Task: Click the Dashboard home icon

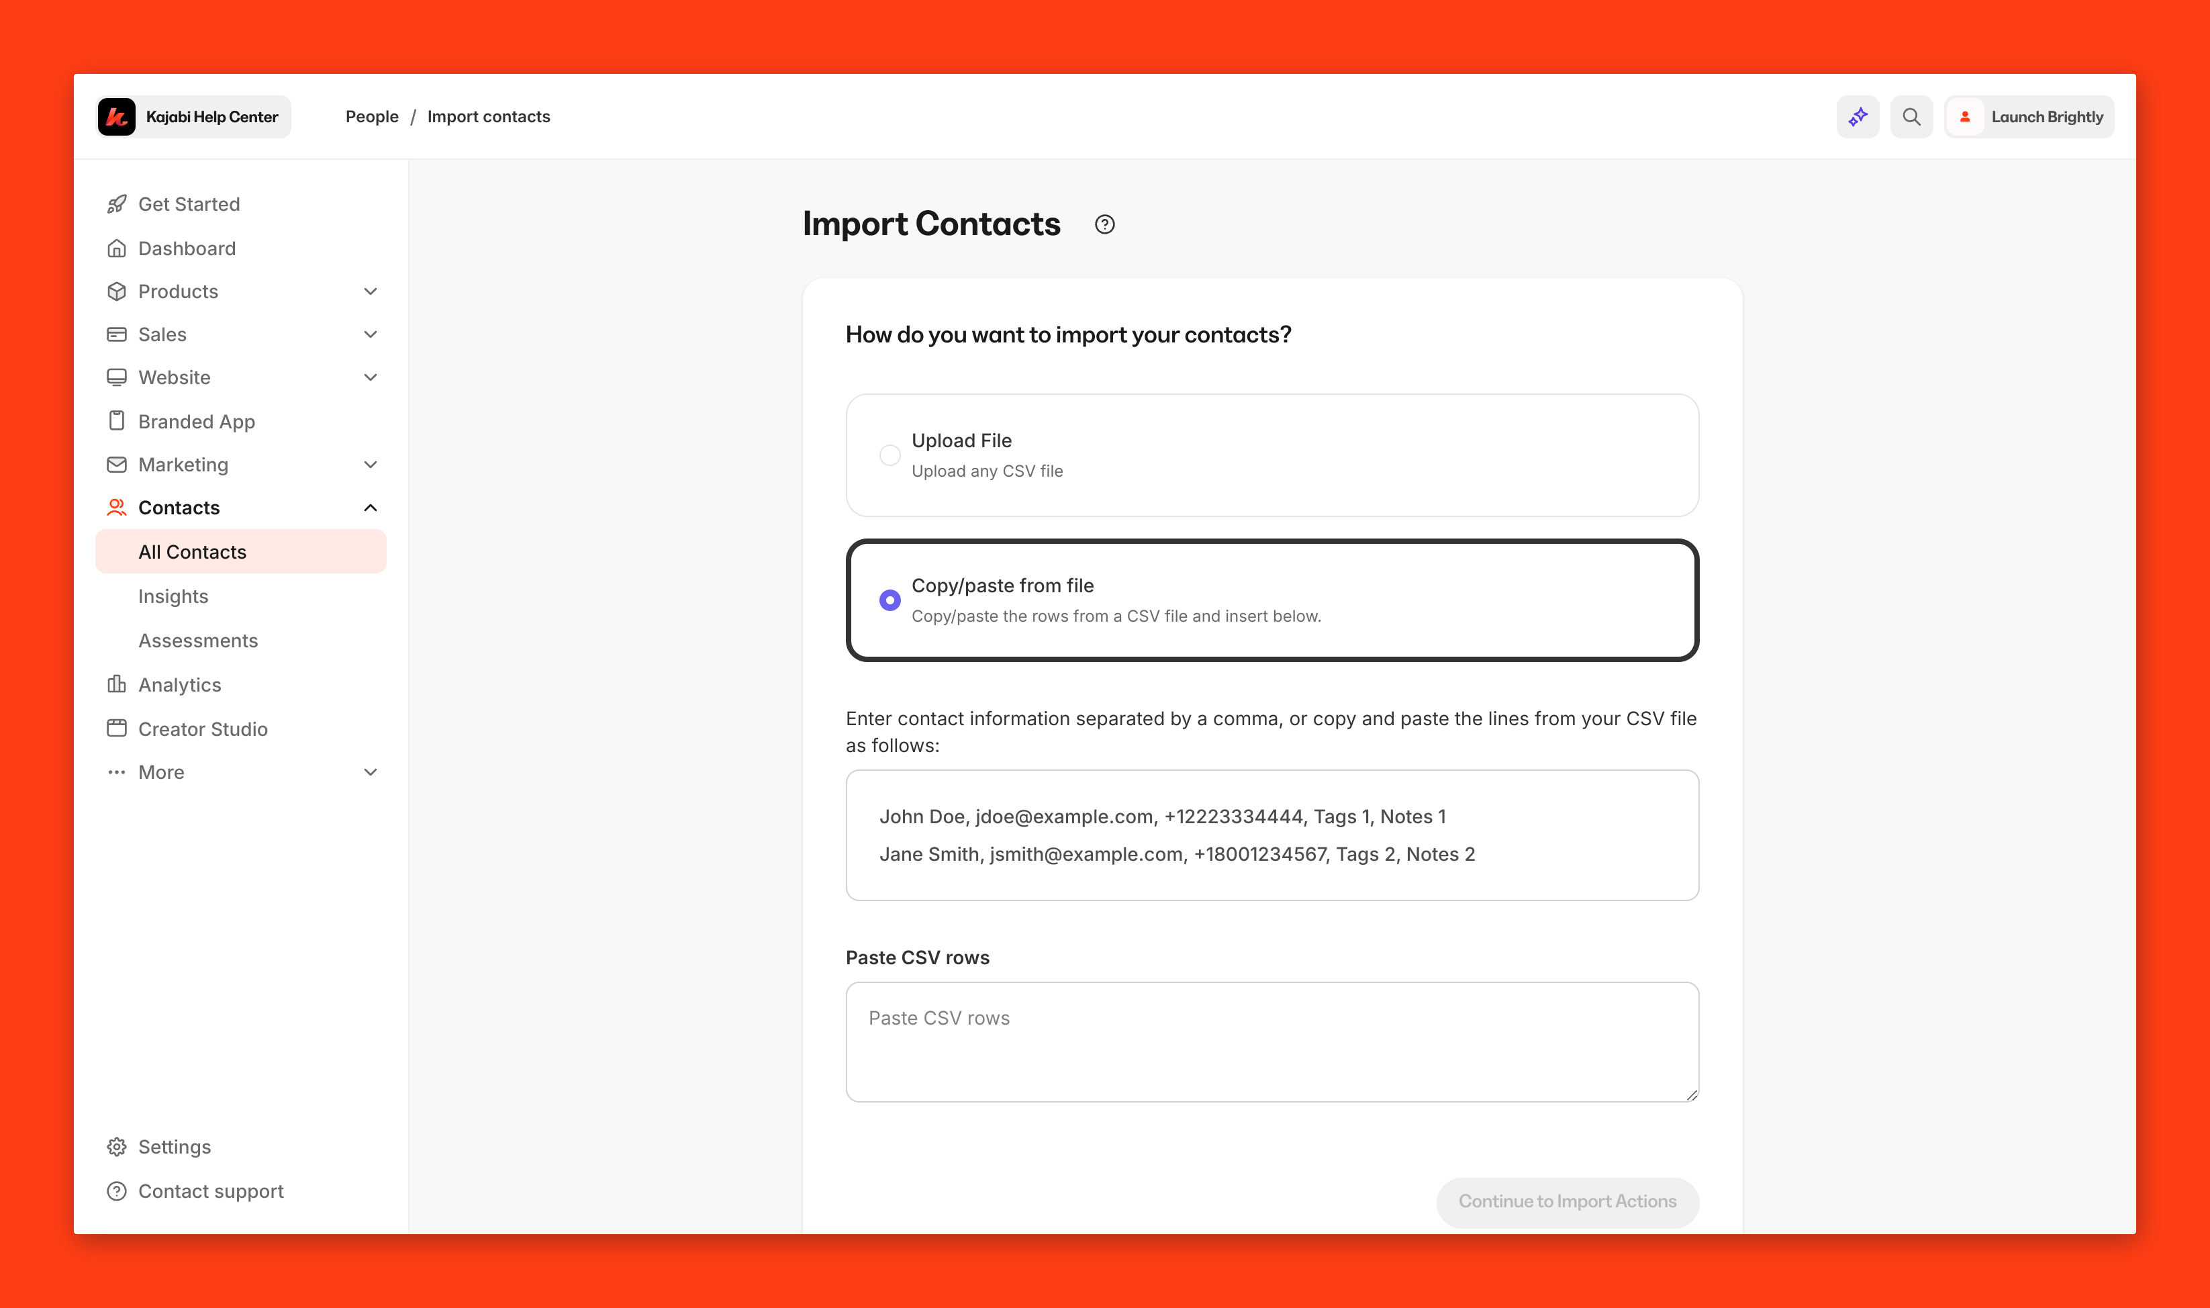Action: tap(116, 248)
